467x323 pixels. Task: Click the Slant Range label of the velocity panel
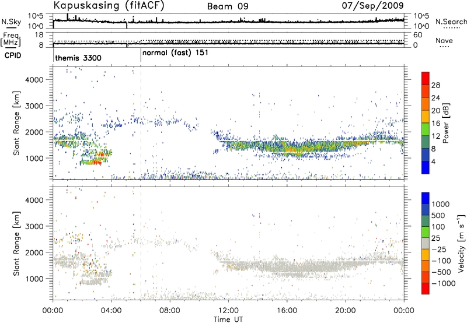pos(16,244)
